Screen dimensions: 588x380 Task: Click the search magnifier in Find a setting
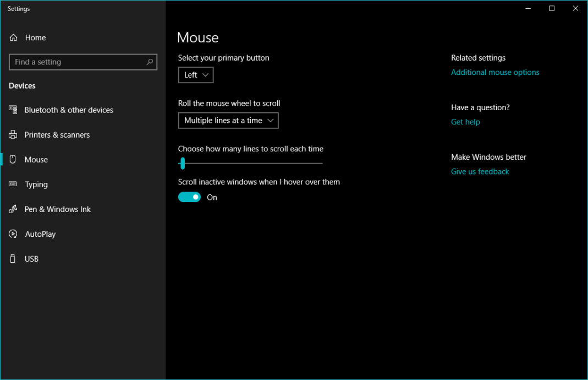[150, 62]
